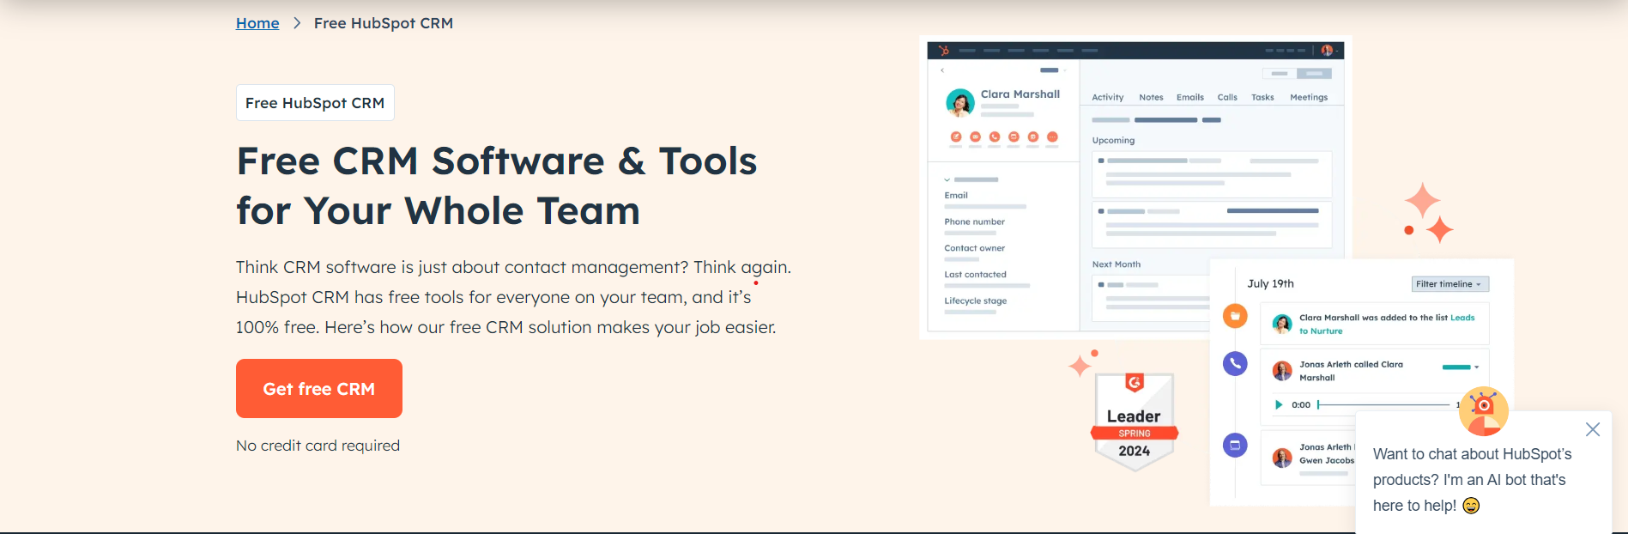The image size is (1628, 534).
Task: Click the July 19th date heading
Action: [1270, 283]
